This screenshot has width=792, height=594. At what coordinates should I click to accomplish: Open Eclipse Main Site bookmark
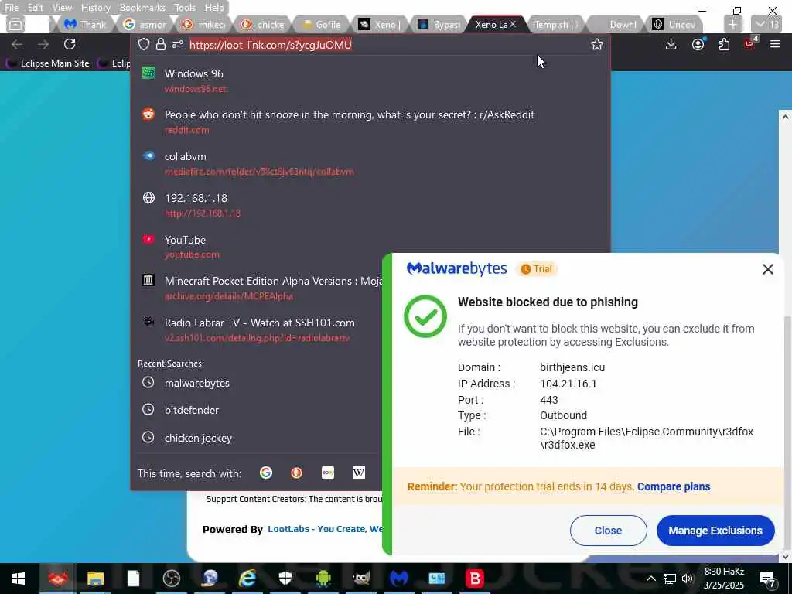48,63
